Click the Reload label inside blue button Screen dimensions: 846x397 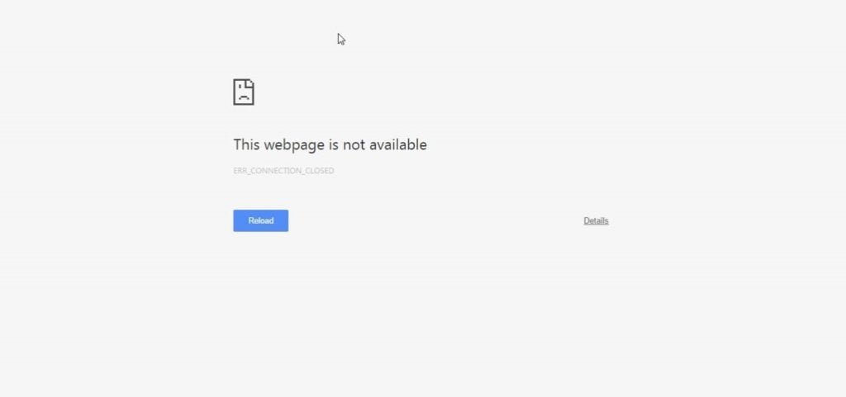pyautogui.click(x=260, y=220)
